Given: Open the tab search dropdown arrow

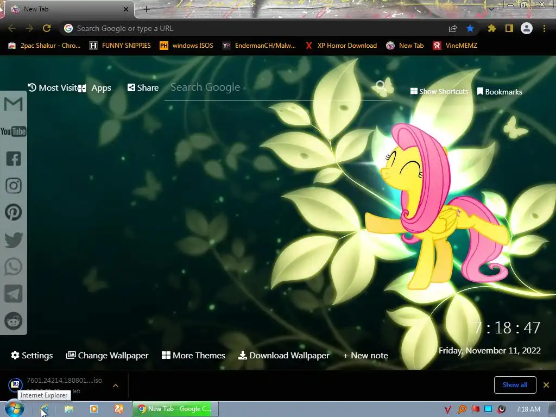Looking at the screenshot, I should click(491, 9).
